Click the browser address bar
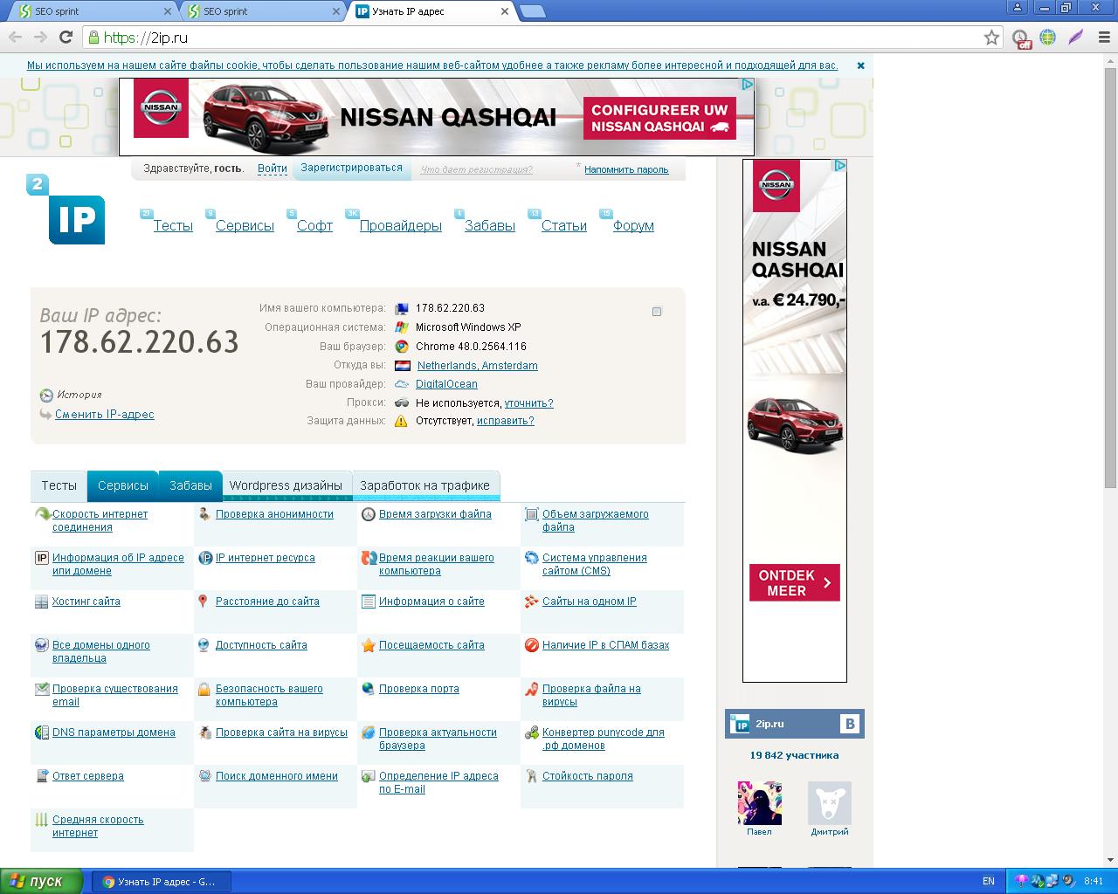The image size is (1118, 894). pyautogui.click(x=542, y=38)
